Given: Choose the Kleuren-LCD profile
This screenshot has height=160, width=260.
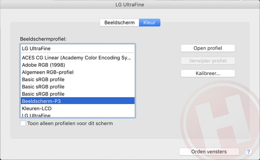Looking at the screenshot, I should point(78,108).
